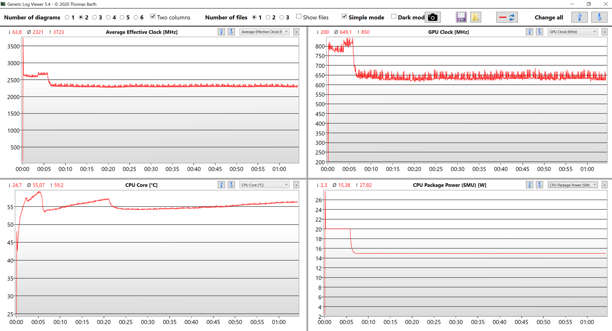The width and height of the screenshot is (612, 331).
Task: Click down arrow for CPU Core diagram
Action: coord(231,185)
